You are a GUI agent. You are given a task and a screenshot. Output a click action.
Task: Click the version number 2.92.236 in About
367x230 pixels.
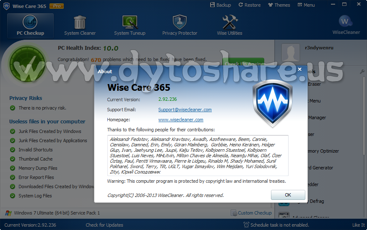pos(168,99)
